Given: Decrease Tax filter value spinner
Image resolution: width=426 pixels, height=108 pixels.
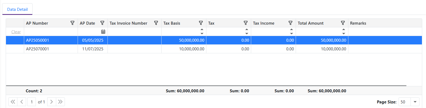Looking at the screenshot, I should pyautogui.click(x=247, y=34).
